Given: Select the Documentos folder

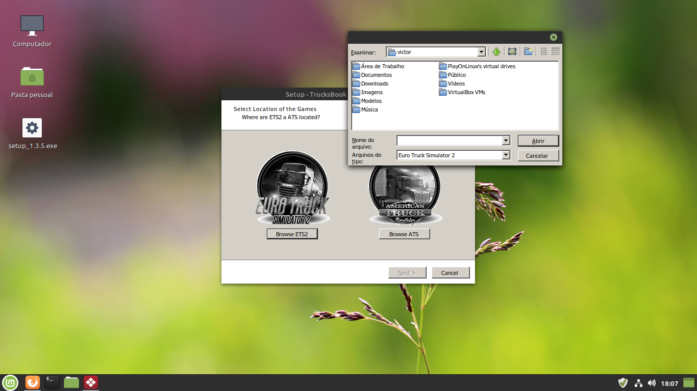Looking at the screenshot, I should click(372, 75).
